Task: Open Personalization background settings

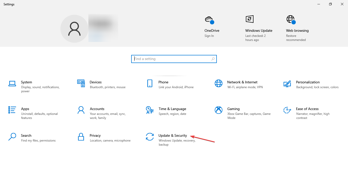Action: pos(308,85)
